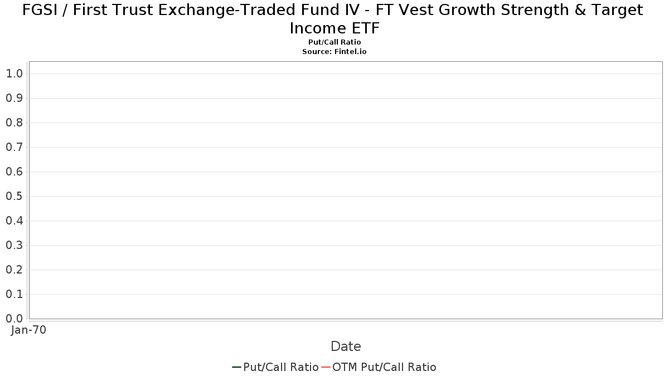Viewport: 669px width, 376px height.
Task: Click the 0.7 y-axis label
Action: (x=14, y=147)
